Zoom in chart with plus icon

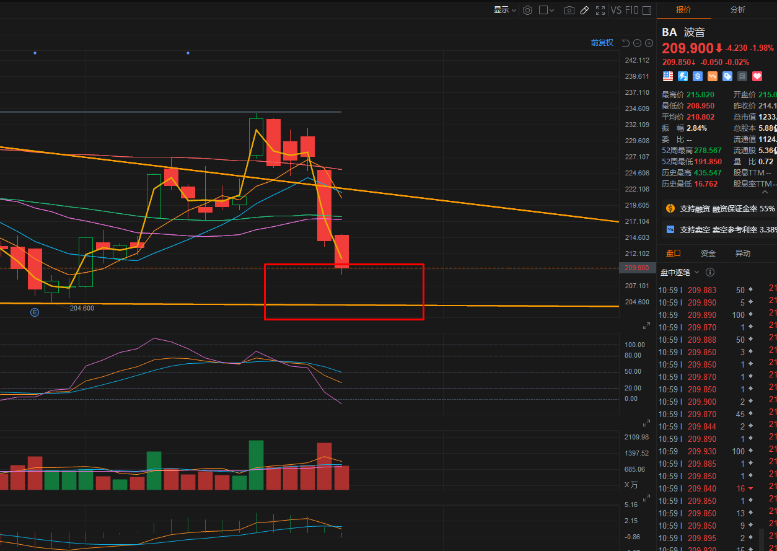pos(649,43)
